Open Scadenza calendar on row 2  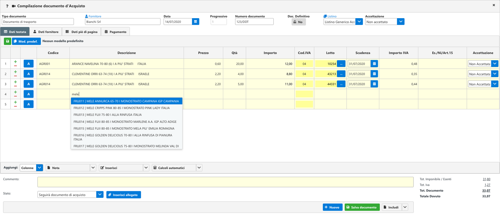[x=374, y=74]
